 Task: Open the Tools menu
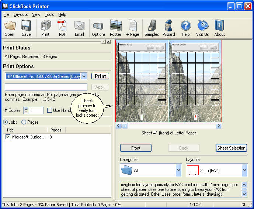pos(49,14)
